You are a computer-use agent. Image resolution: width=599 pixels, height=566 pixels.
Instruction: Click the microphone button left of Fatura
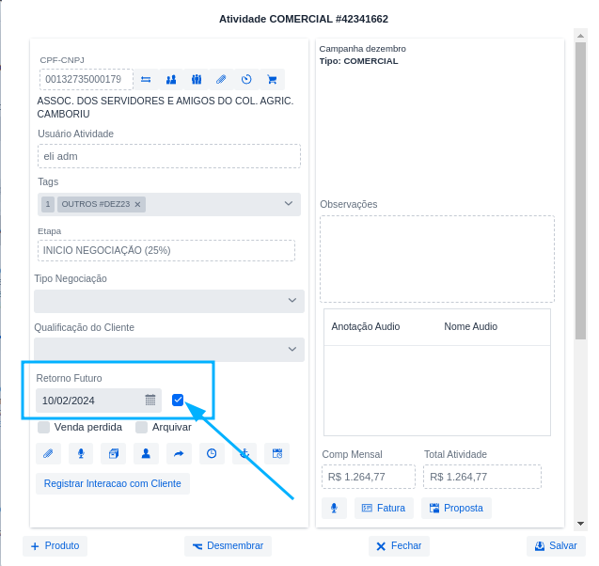pos(333,509)
